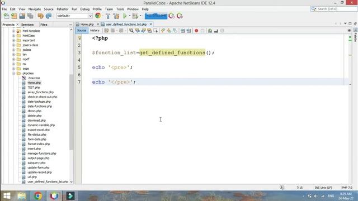The image size is (358, 201).
Task: Click the New Project toolbar icon
Action: coord(14,16)
